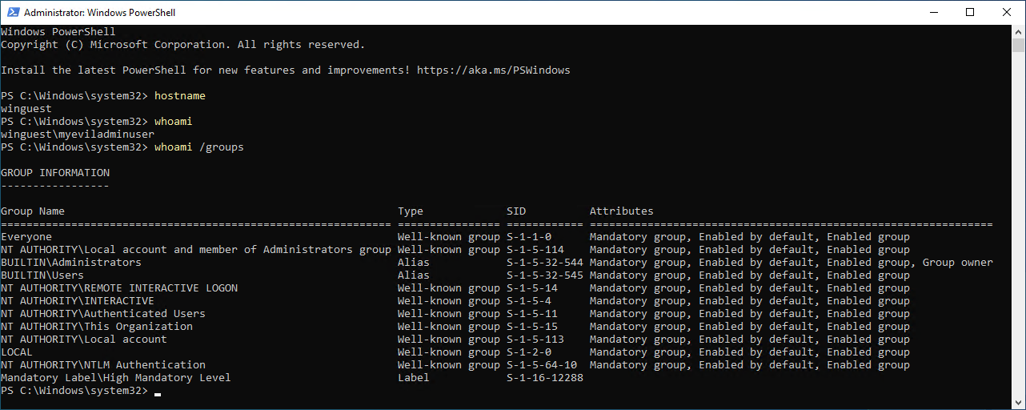Click the 'NT AUTHORITY\NTLM Authentication' group row

(x=102, y=365)
